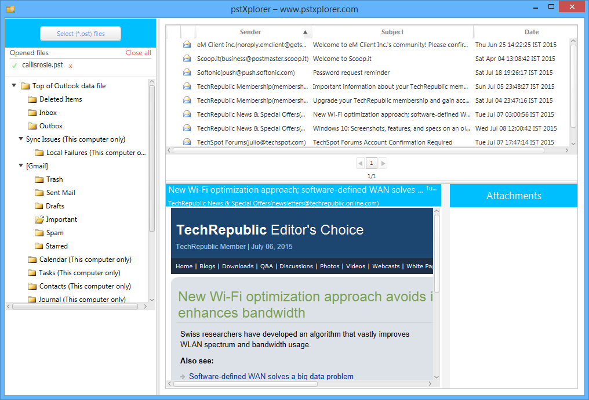589x400 pixels.
Task: Click envelope icon of Softonic email
Action: pos(187,72)
